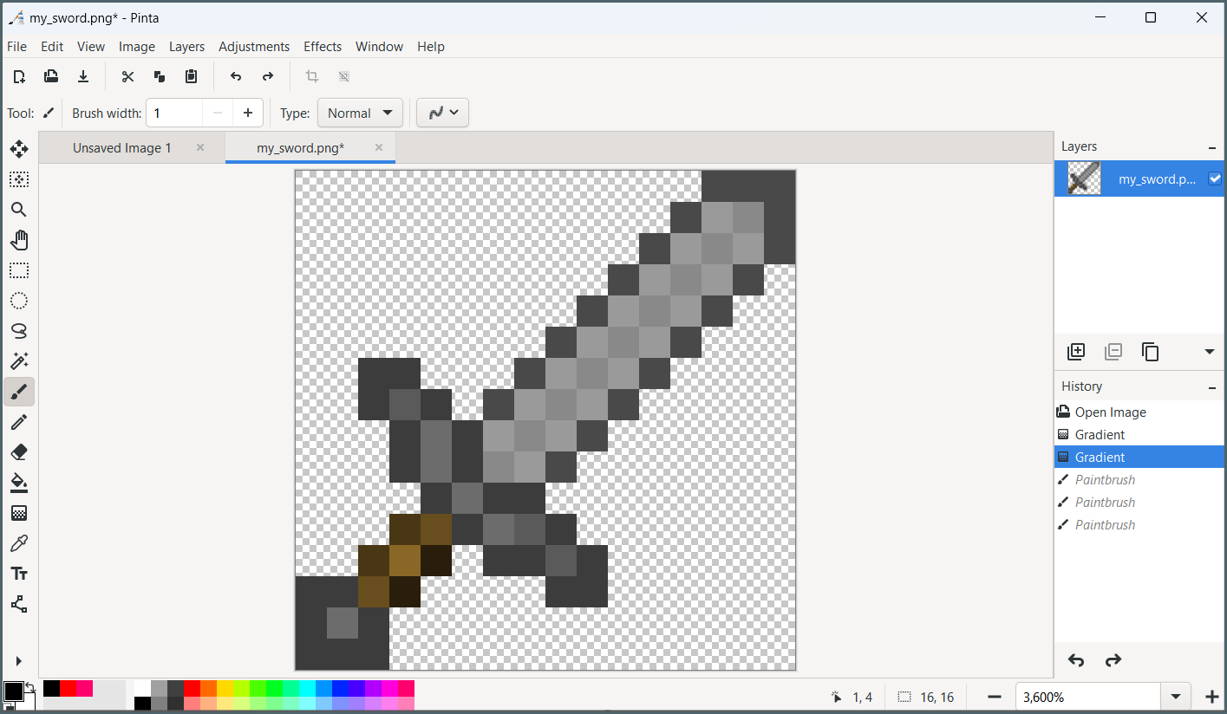Image resolution: width=1227 pixels, height=714 pixels.
Task: Open the Adjustments menu
Action: (254, 47)
